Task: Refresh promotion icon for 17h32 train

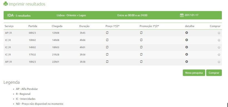Action: (x=141, y=54)
